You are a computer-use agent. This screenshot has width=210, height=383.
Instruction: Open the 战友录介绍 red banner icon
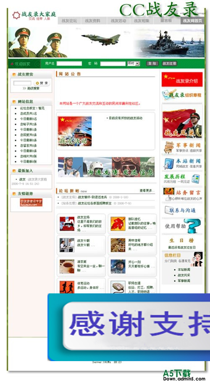click(x=182, y=80)
